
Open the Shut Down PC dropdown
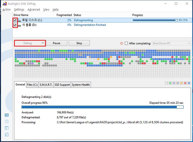(x=171, y=43)
